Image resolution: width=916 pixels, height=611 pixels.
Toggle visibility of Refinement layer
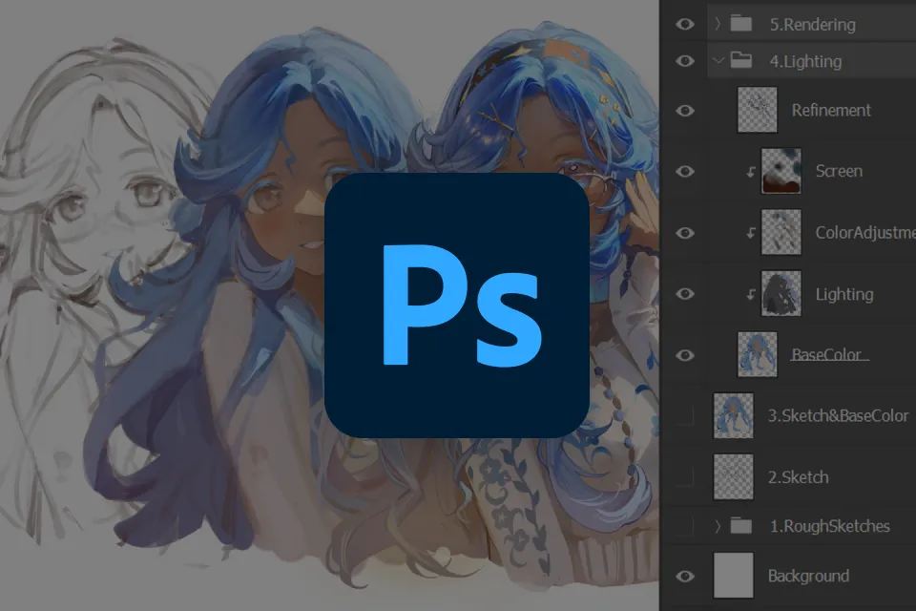685,111
